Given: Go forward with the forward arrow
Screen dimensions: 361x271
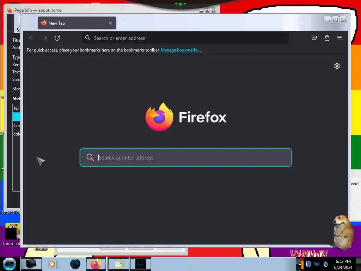Looking at the screenshot, I should (x=44, y=38).
